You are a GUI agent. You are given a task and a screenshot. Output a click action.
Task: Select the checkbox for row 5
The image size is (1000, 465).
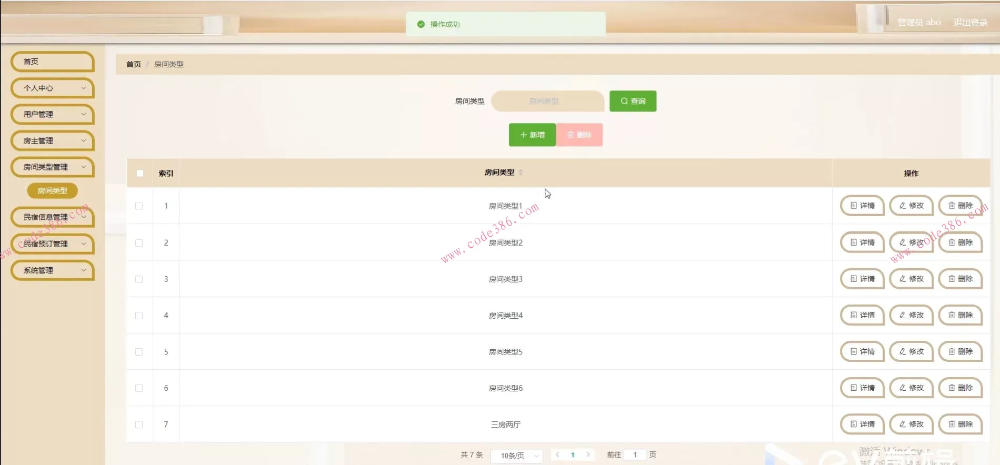click(x=139, y=352)
